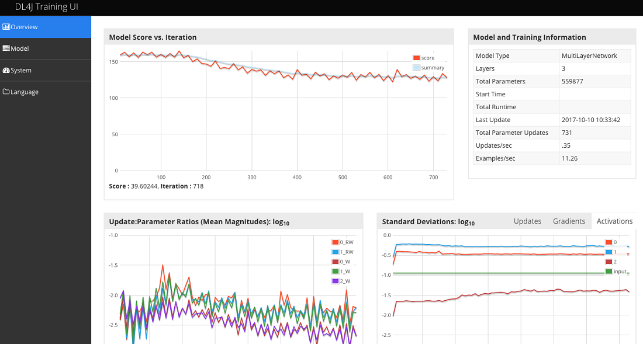Click the 0_W legend color swatch
This screenshot has width=643, height=344.
click(335, 262)
